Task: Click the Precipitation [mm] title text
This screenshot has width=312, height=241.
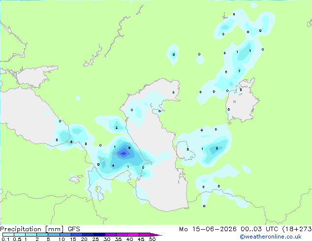Action: coord(31,229)
